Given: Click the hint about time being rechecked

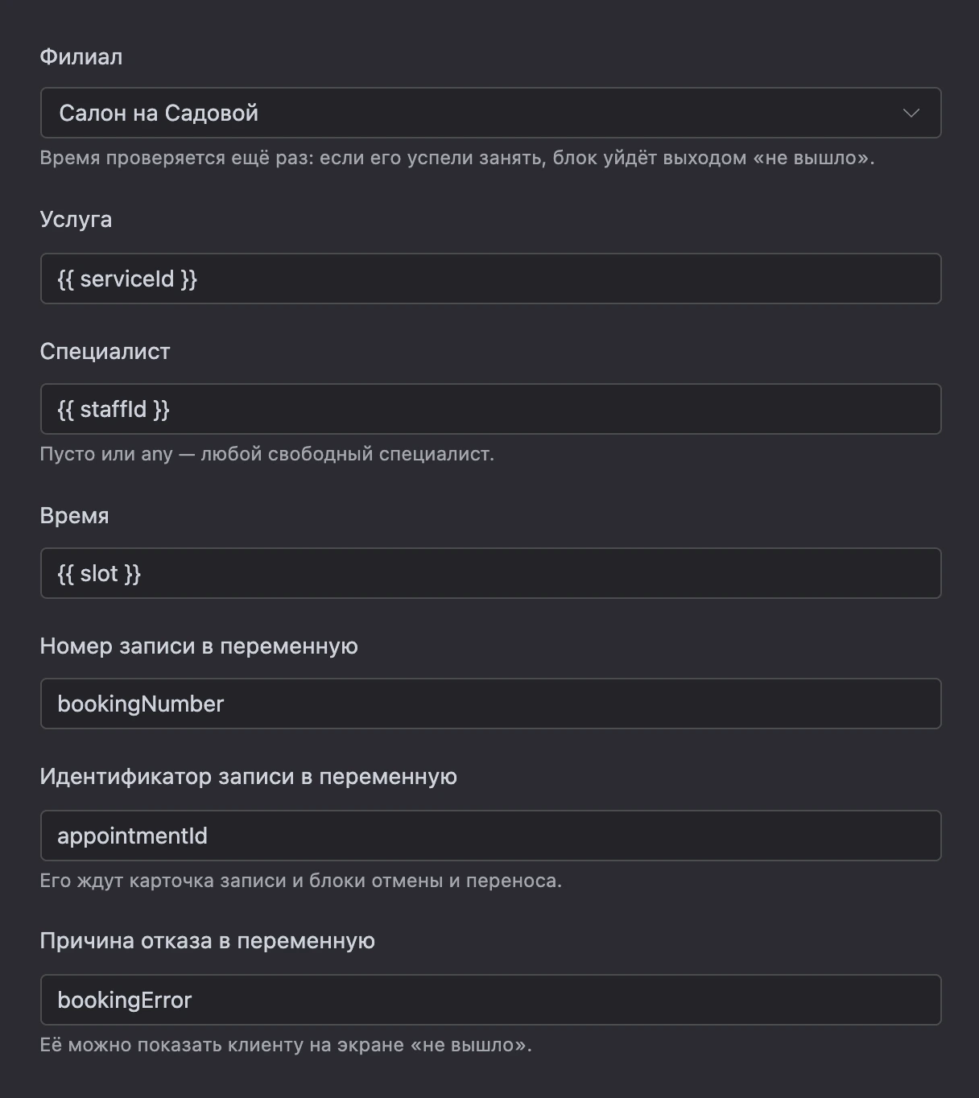Looking at the screenshot, I should (457, 158).
